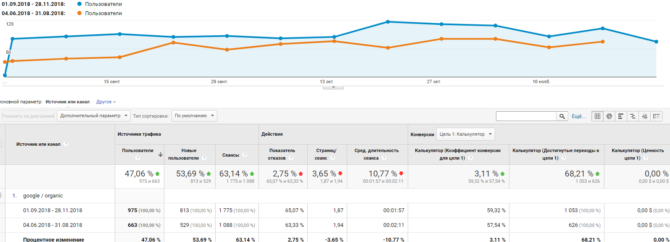Open help icon beside Калькулятор (Достигнутые переходы)
670x242 pixels.
click(x=564, y=158)
